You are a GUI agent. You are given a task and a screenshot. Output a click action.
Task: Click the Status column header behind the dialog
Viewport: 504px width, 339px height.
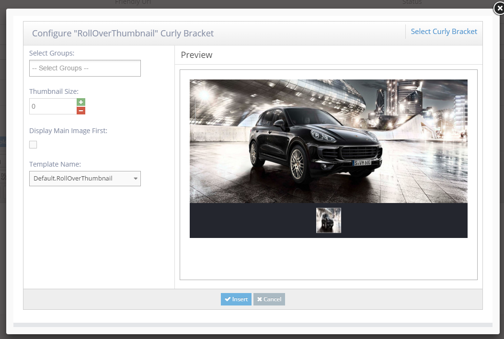(x=412, y=2)
